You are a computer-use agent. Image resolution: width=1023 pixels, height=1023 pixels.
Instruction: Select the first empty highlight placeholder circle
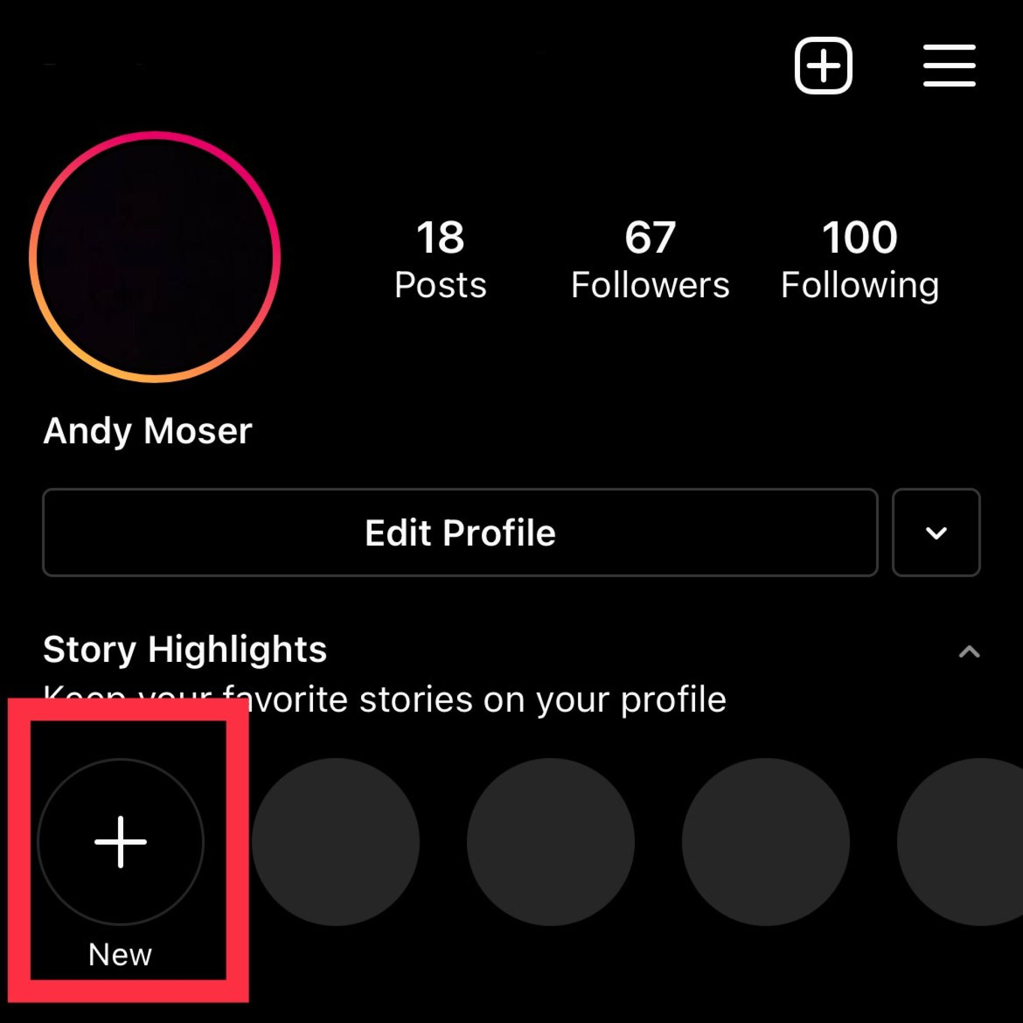[336, 842]
